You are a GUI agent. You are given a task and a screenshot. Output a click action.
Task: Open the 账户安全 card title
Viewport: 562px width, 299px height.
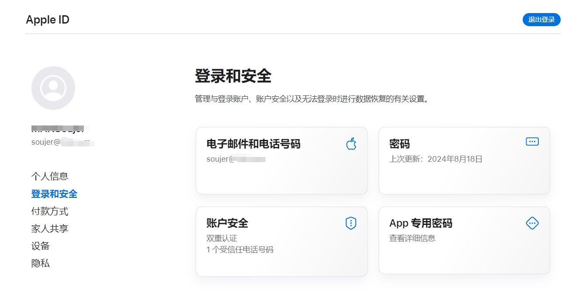click(x=227, y=223)
